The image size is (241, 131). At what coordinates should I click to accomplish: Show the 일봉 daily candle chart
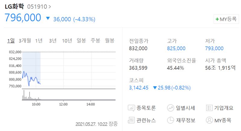coord(81,41)
